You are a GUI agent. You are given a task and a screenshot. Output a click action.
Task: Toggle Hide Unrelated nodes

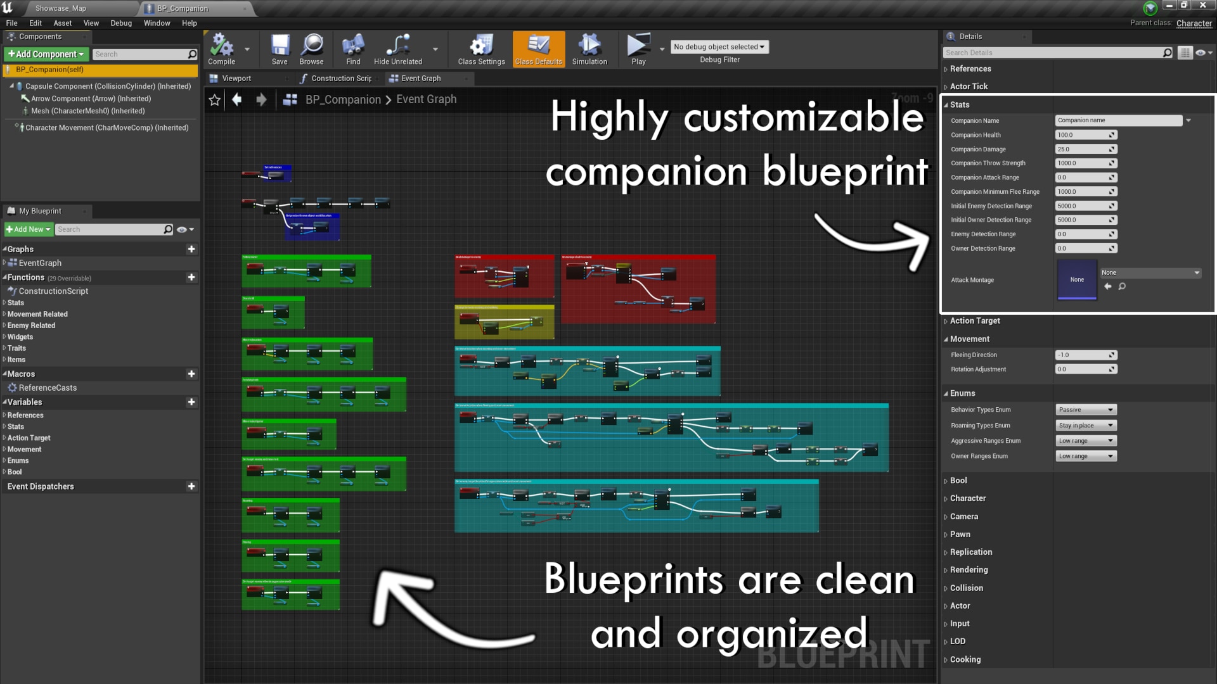point(397,49)
